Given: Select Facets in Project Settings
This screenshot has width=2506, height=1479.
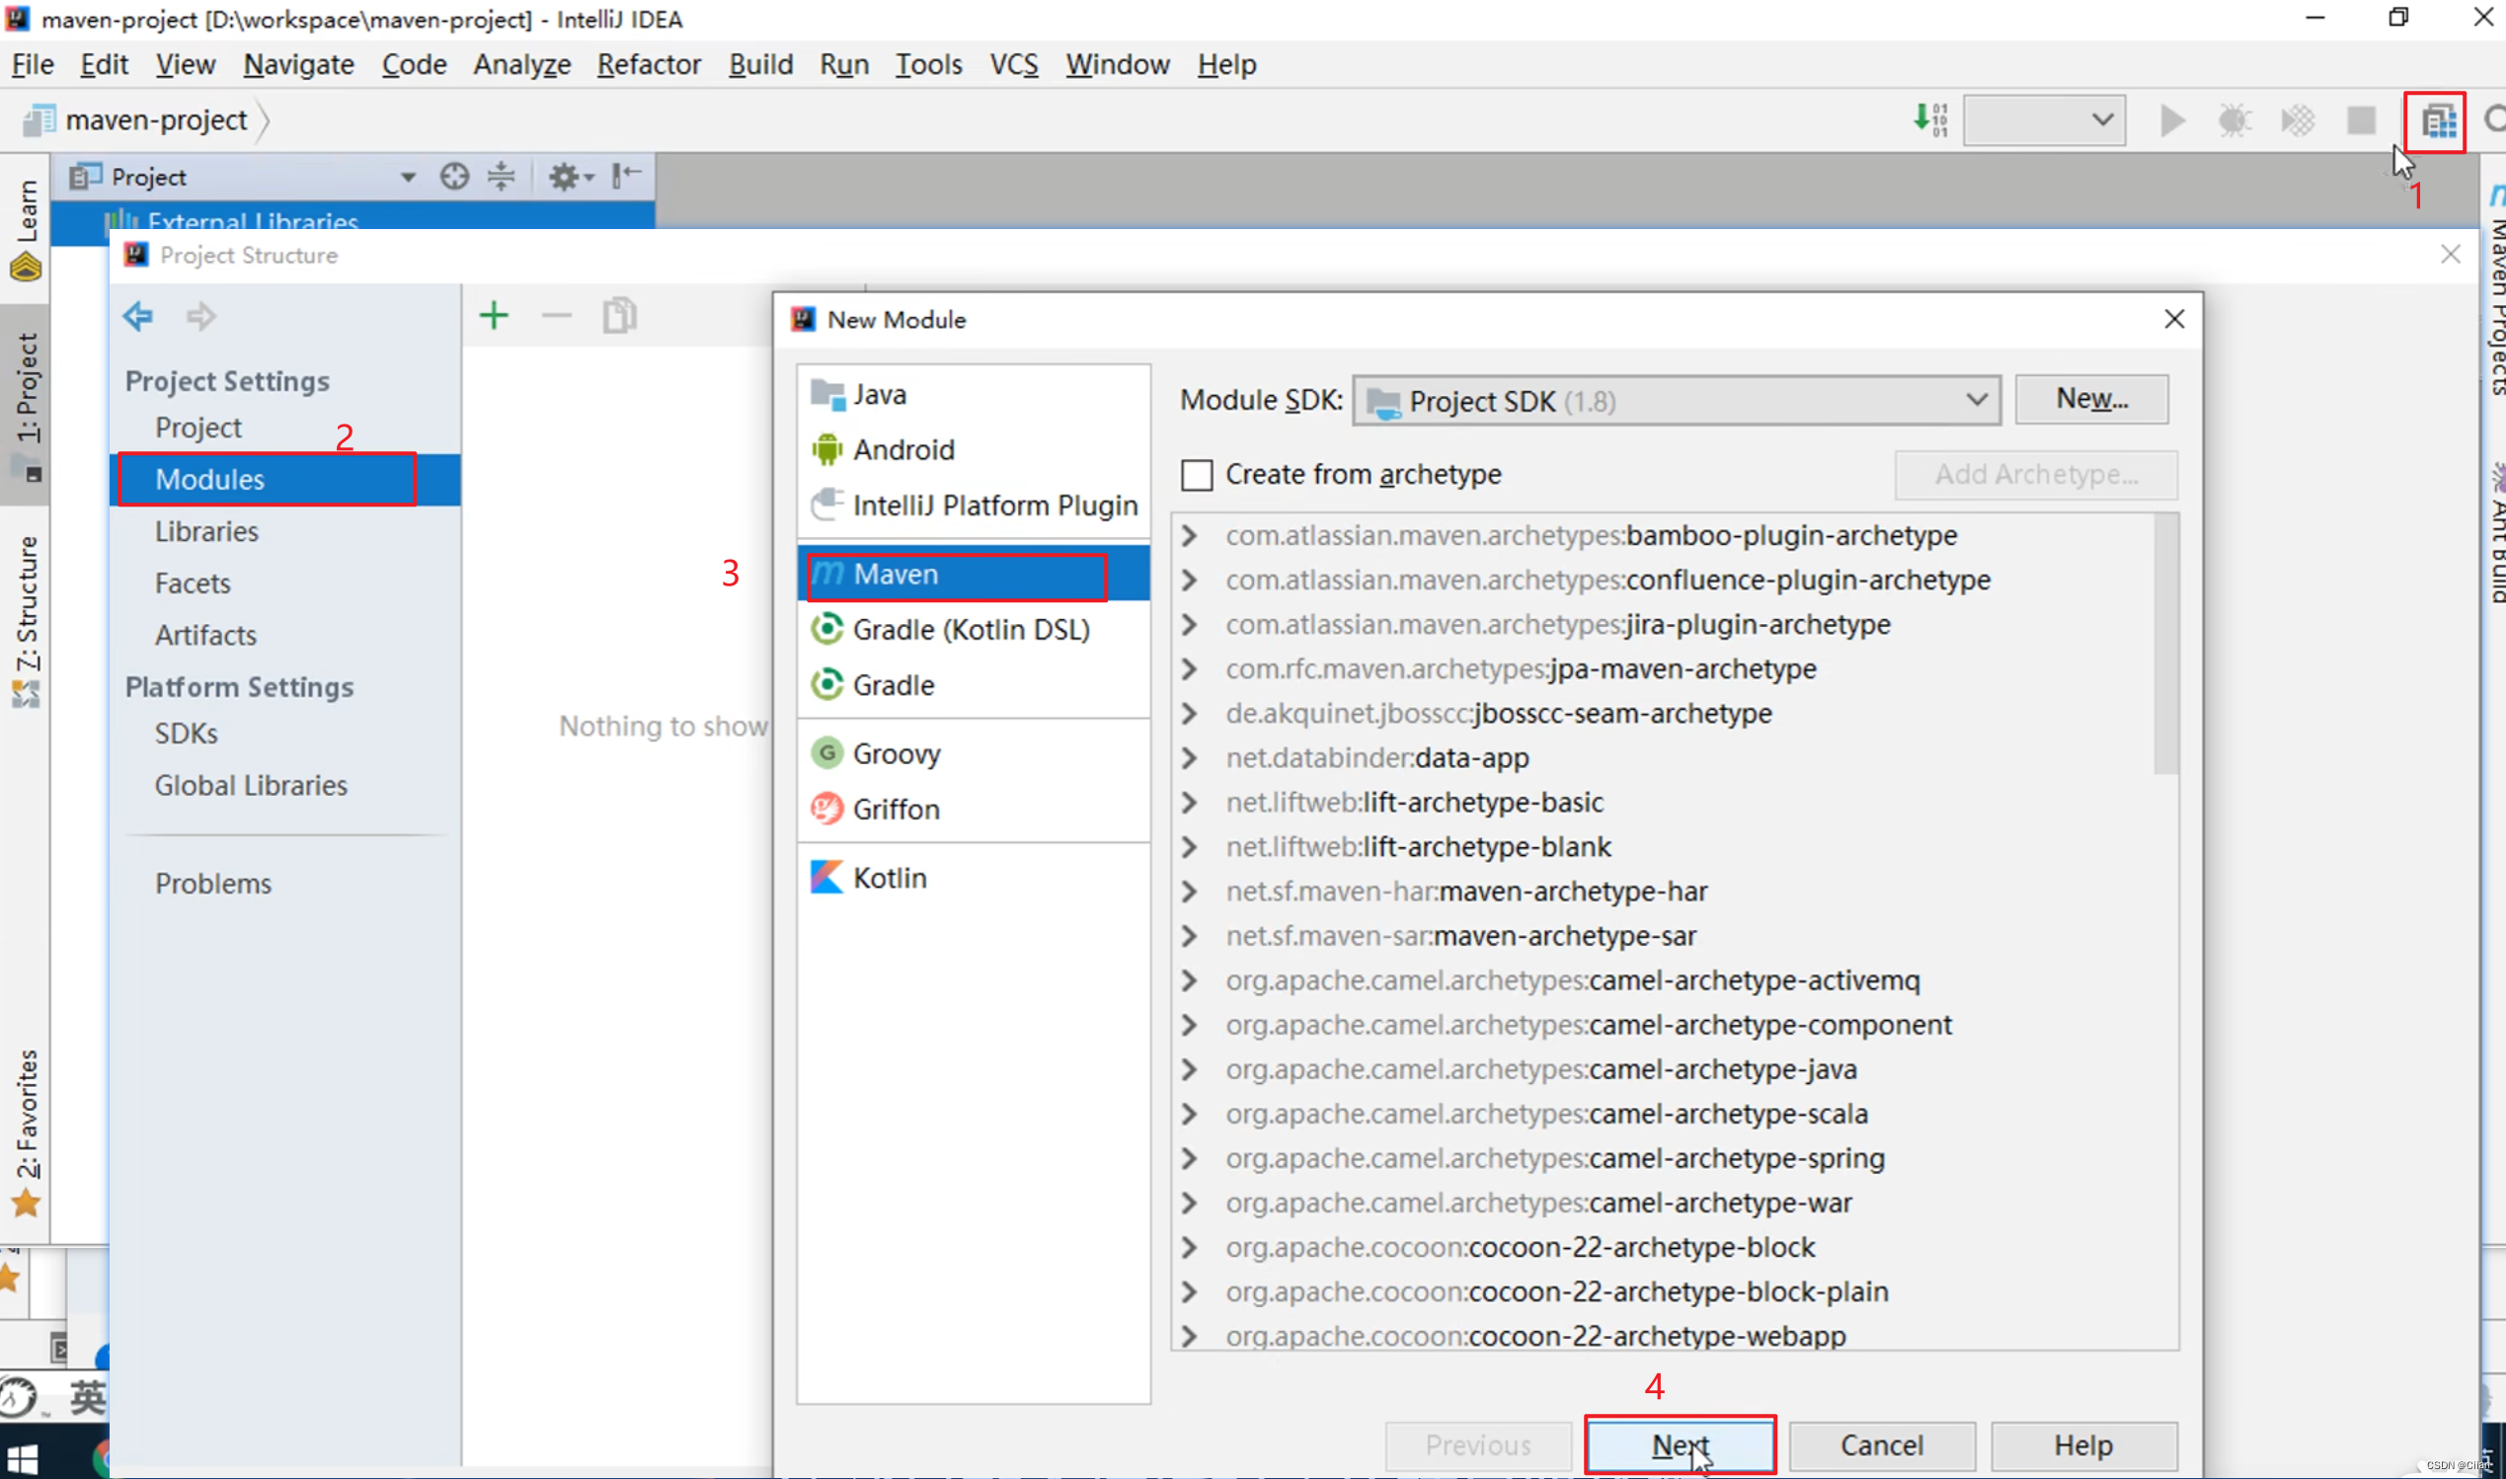Looking at the screenshot, I should point(285,584).
